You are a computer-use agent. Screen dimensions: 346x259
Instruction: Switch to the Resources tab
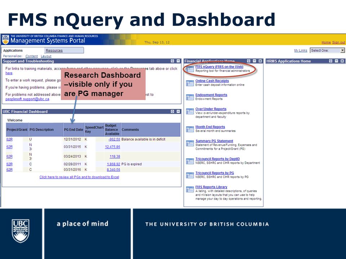[54, 50]
